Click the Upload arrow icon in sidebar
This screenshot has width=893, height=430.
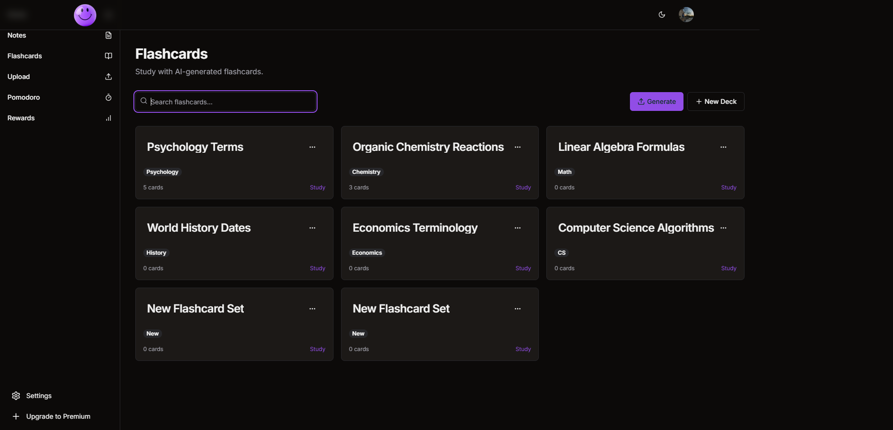click(109, 77)
